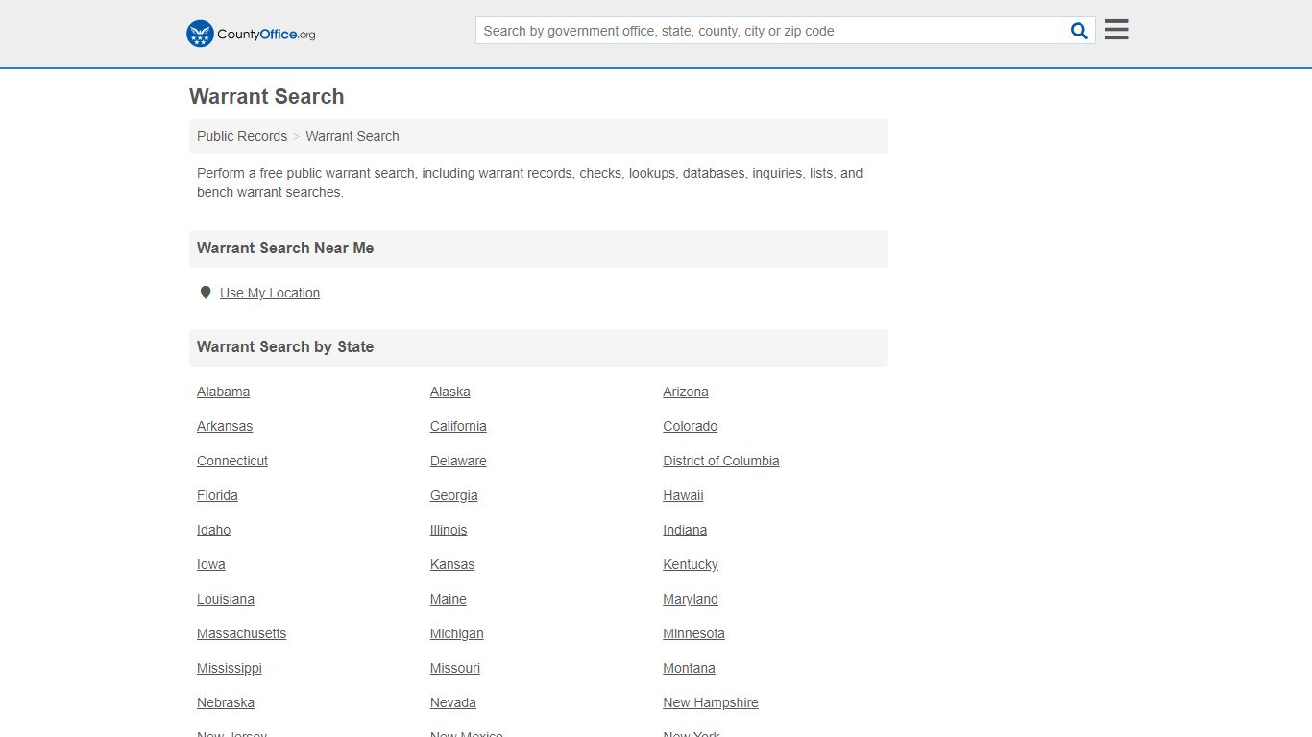Click the location pin icon

[x=205, y=293]
